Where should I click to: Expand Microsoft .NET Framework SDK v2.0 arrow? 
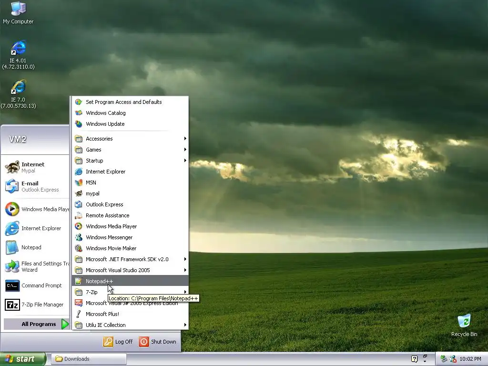coord(185,259)
